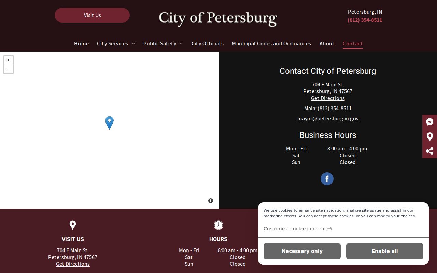Click Get Directions in the contact panel
The width and height of the screenshot is (437, 273).
coord(328,98)
